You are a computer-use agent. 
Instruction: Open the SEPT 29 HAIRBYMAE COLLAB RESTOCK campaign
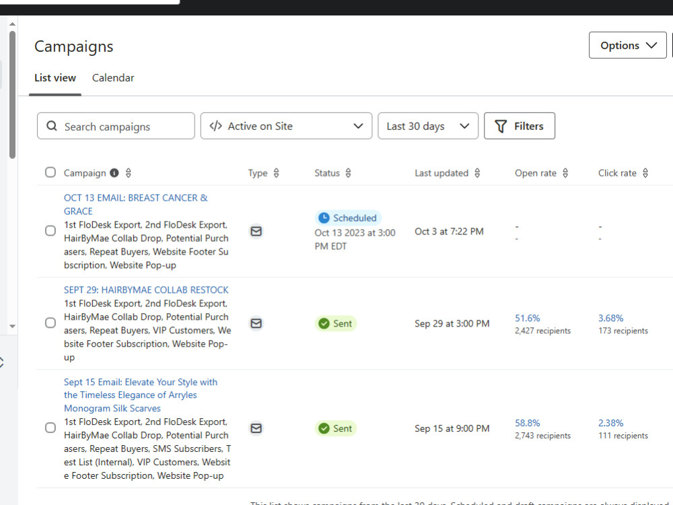(x=147, y=290)
